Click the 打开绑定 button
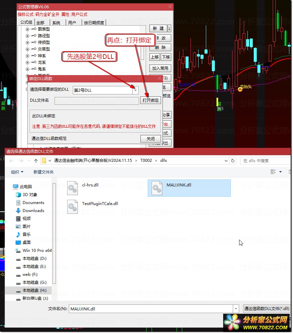 click(x=150, y=100)
